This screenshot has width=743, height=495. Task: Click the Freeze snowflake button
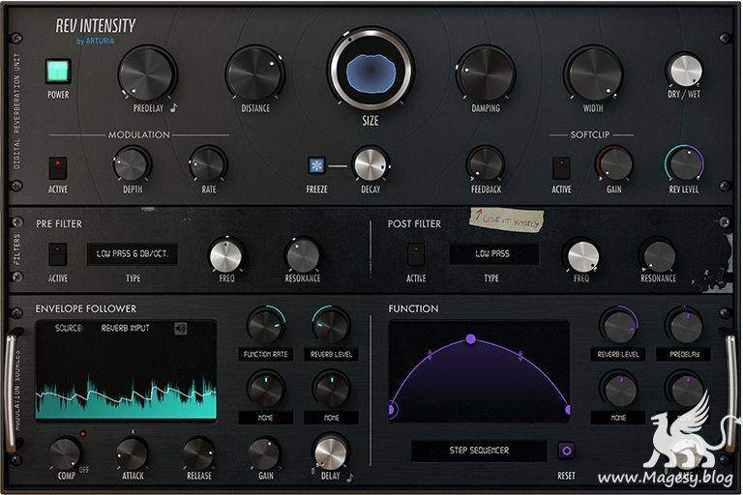316,165
